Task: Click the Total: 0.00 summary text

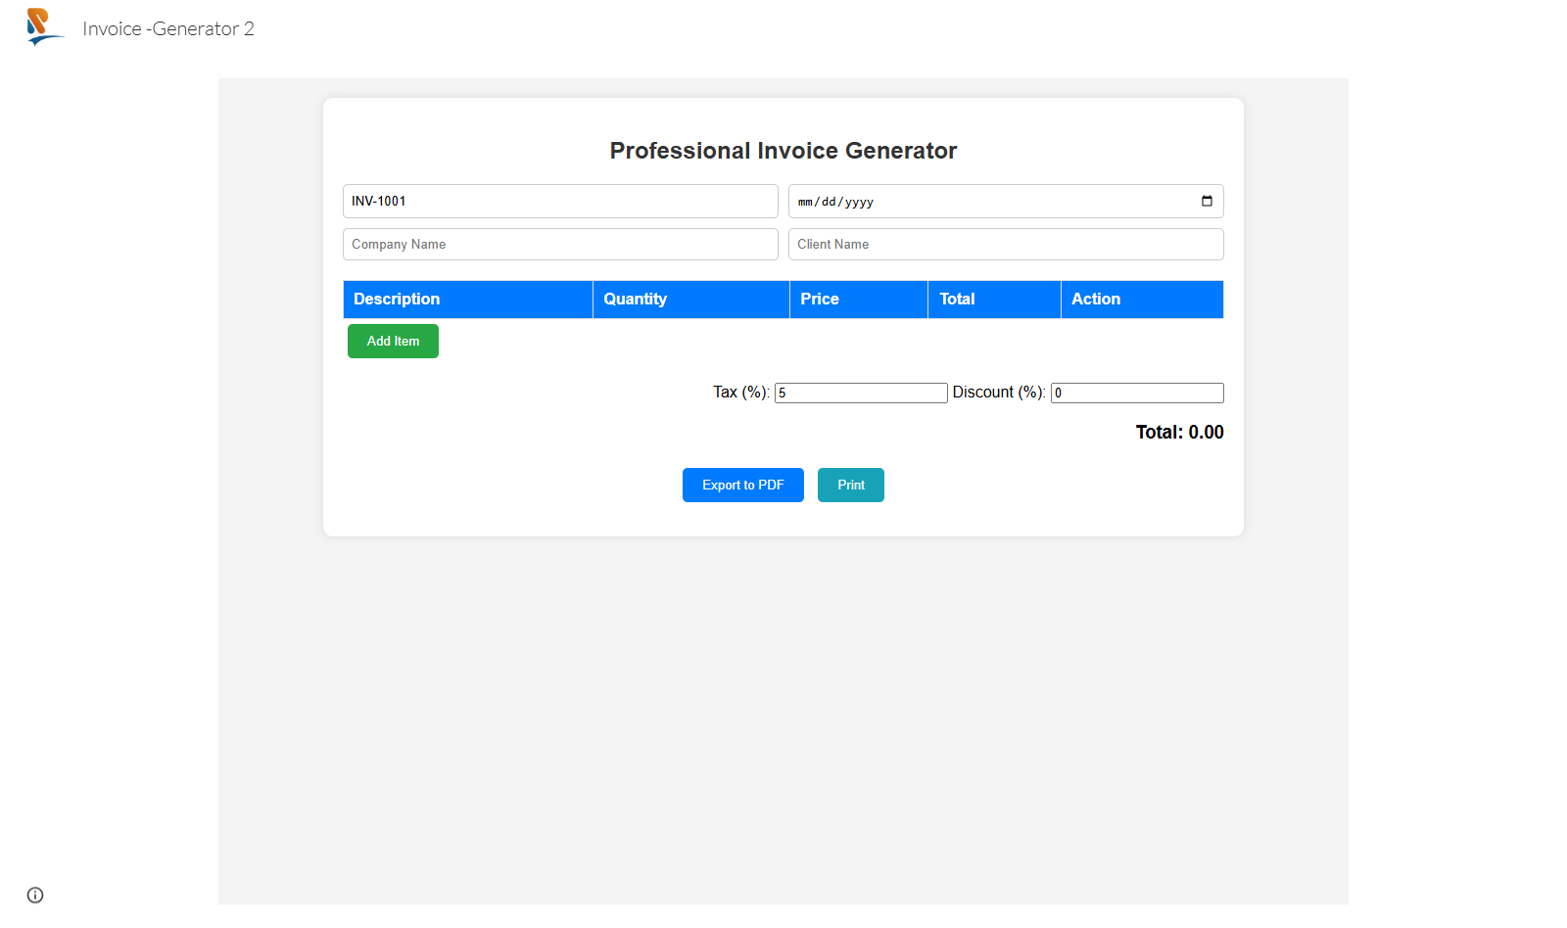Action: coord(1179,432)
